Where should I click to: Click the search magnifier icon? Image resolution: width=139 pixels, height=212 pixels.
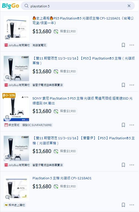(27, 6)
